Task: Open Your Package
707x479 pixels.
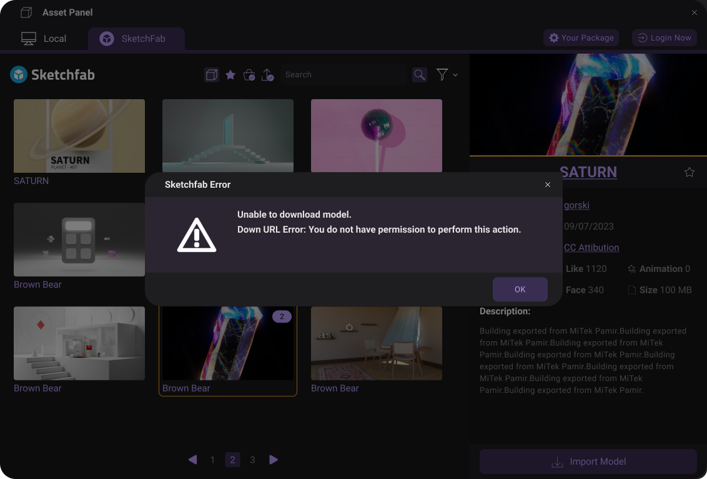Action: pyautogui.click(x=581, y=38)
